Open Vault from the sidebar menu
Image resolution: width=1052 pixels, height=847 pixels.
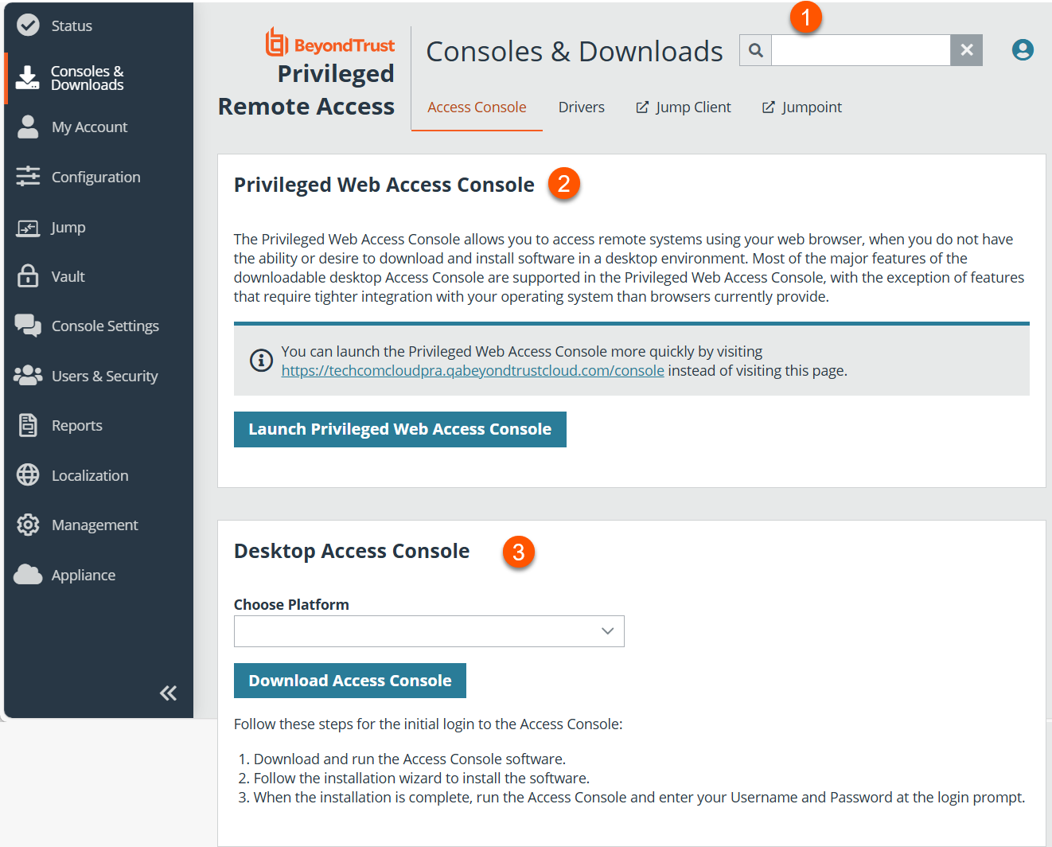(x=68, y=277)
